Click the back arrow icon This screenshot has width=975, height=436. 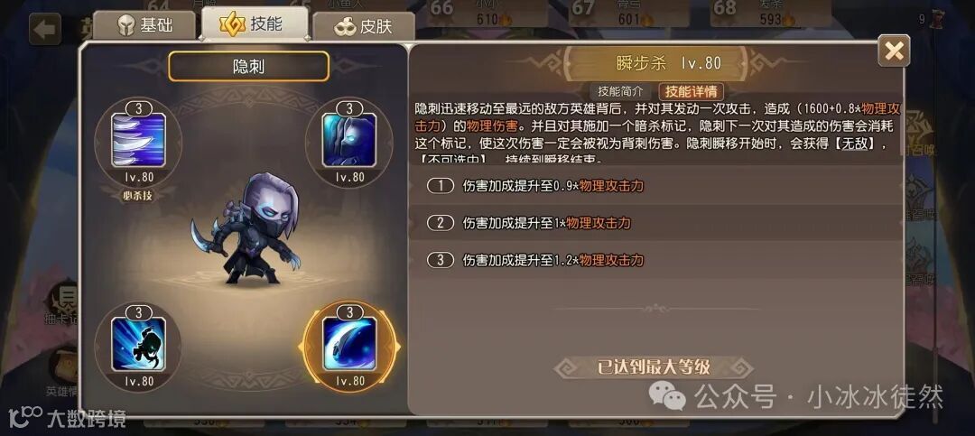point(45,29)
